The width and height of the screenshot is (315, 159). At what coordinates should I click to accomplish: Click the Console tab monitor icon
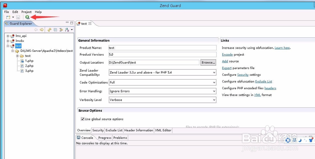[79, 138]
